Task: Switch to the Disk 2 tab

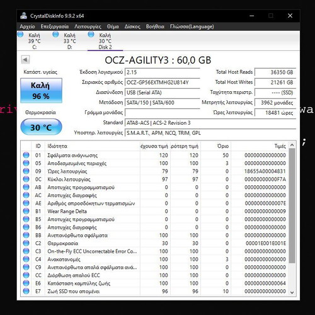Action: coord(105,41)
